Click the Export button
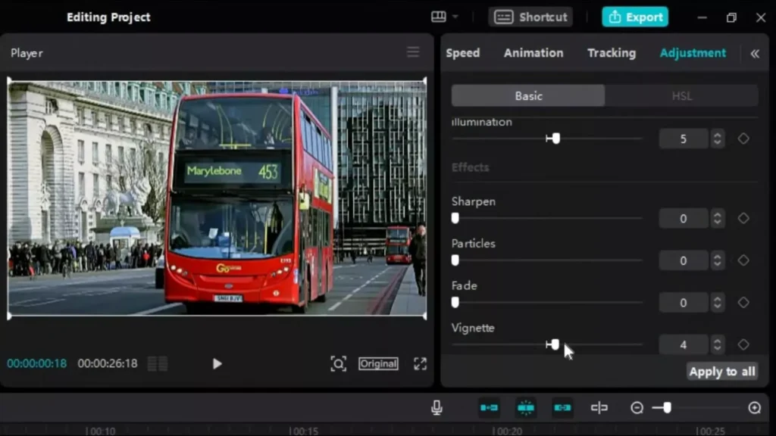This screenshot has height=436, width=776. (635, 17)
